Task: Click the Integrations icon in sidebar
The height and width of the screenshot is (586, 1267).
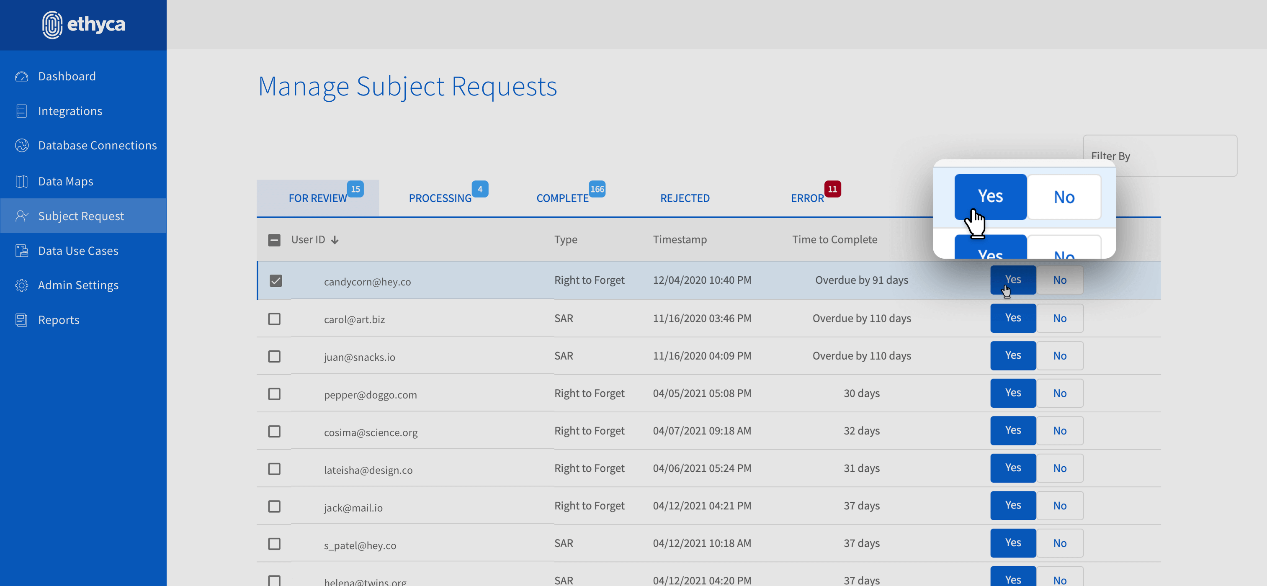Action: pos(22,111)
